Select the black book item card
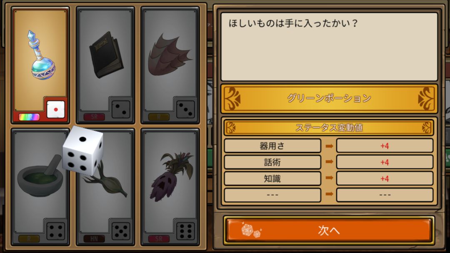 coord(105,65)
